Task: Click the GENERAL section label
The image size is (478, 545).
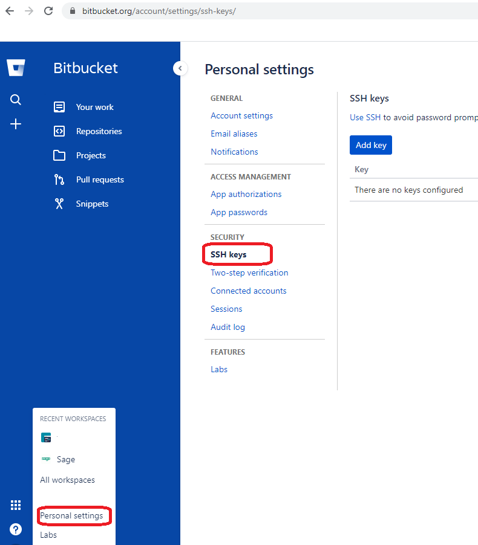Action: pos(227,98)
